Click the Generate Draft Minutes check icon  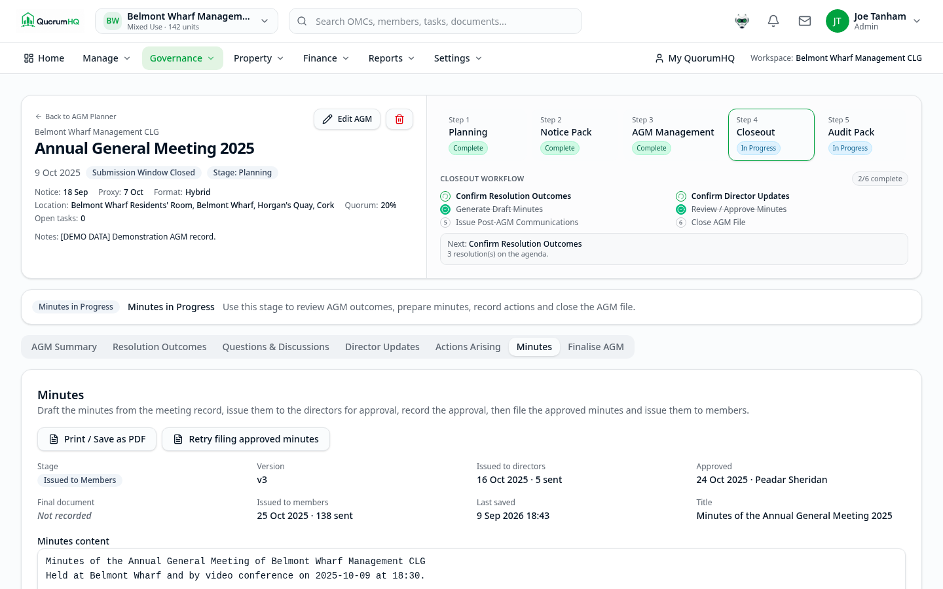click(x=445, y=209)
